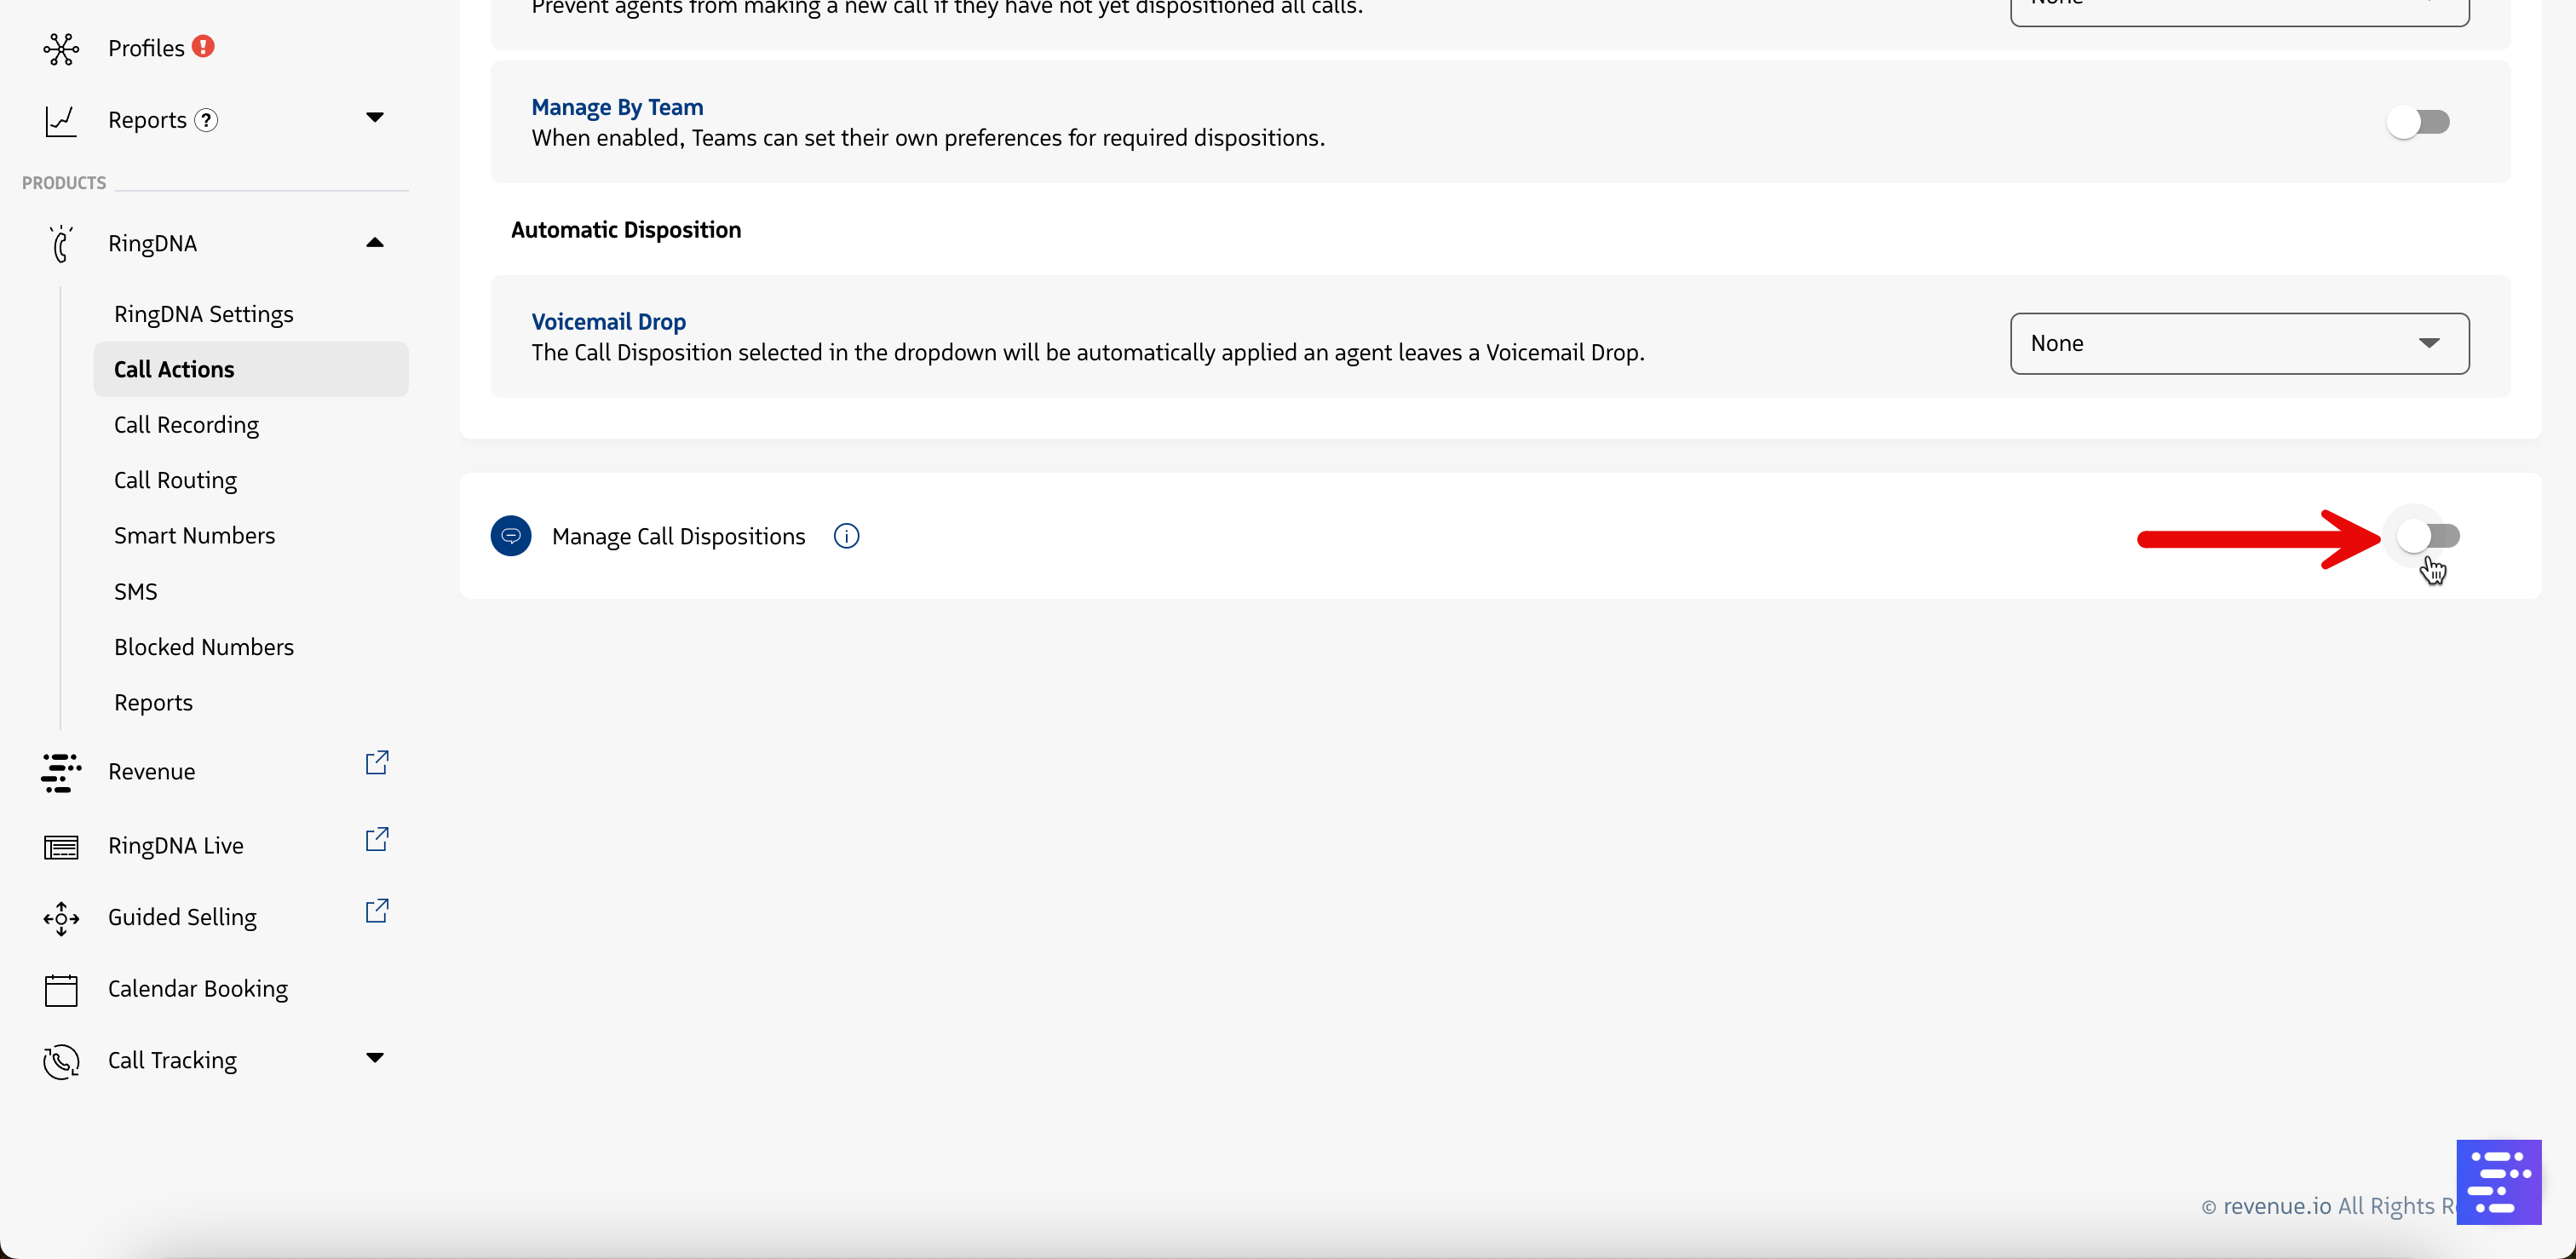Image resolution: width=2576 pixels, height=1259 pixels.
Task: Open Guided Selling external link icon
Action: [x=376, y=911]
